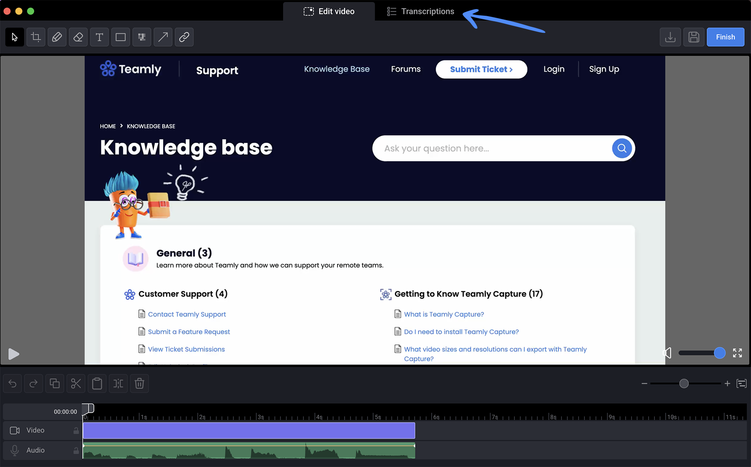Open What is Teamly Capture? article
The width and height of the screenshot is (751, 467).
click(x=444, y=314)
